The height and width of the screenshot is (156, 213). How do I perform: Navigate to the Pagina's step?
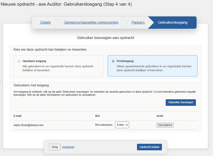click(x=138, y=23)
